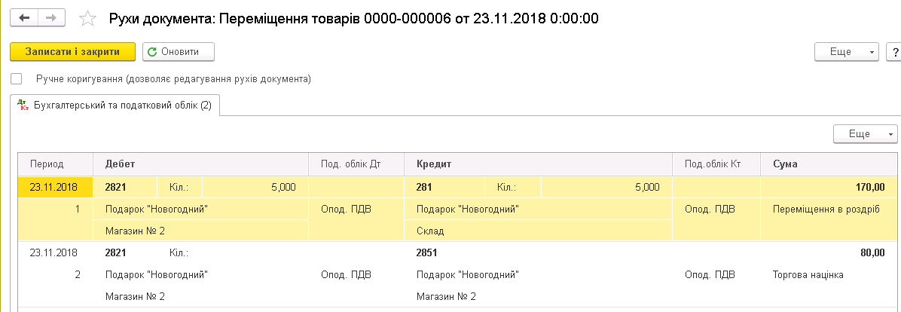Click the Записати і закрити button
Screen dimensions: 901x312
click(72, 52)
